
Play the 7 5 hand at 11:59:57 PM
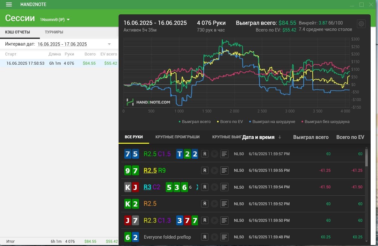pos(214,154)
